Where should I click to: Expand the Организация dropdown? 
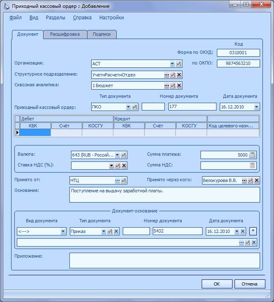173,64
